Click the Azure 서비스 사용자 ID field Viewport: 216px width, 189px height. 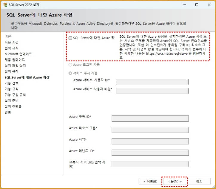(x=152, y=82)
